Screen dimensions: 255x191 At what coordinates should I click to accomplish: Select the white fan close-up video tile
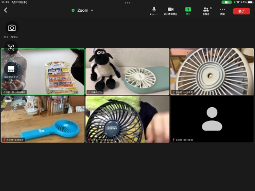(212, 72)
